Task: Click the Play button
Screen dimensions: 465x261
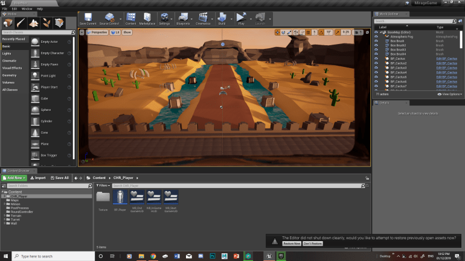Action: pos(241,19)
